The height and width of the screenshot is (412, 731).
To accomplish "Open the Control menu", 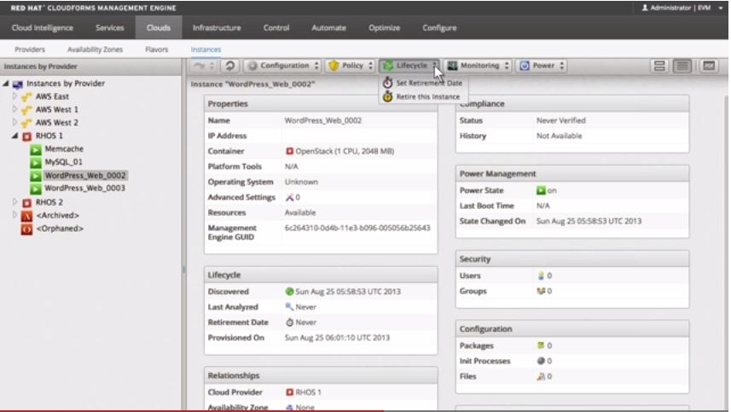I will coord(276,28).
